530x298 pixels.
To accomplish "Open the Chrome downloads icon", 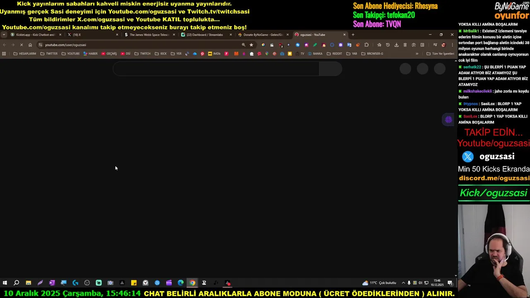I will (x=397, y=45).
